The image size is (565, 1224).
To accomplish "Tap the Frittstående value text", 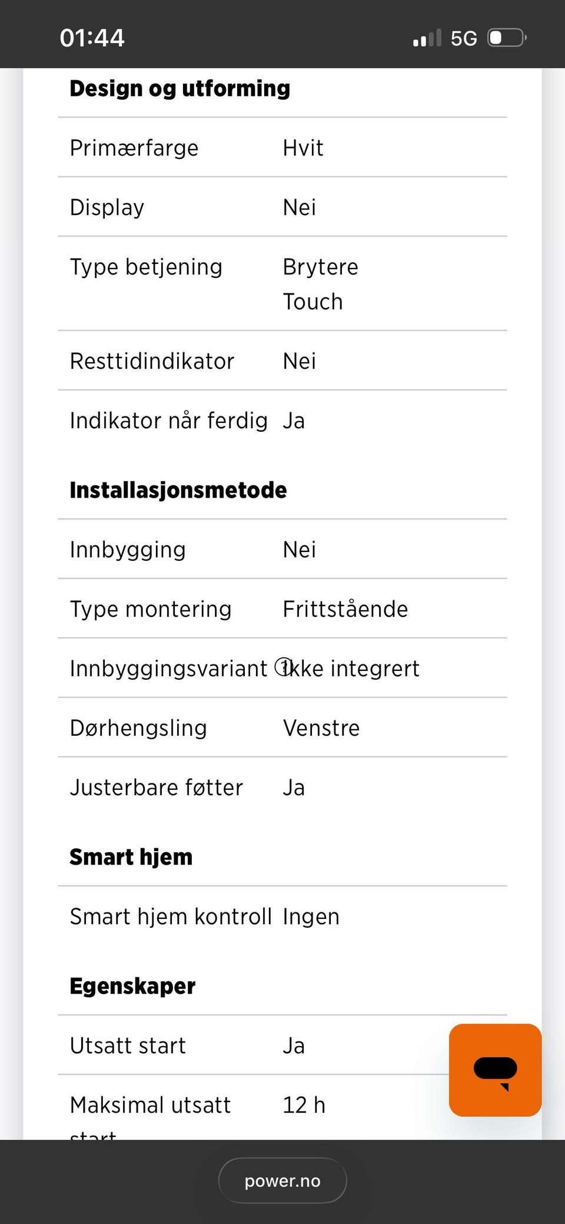I will (x=345, y=609).
